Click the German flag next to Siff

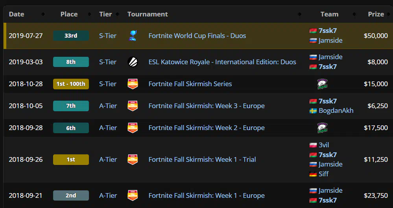tap(313, 174)
